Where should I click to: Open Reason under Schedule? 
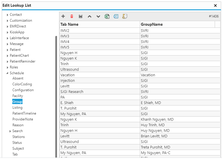[18, 125]
